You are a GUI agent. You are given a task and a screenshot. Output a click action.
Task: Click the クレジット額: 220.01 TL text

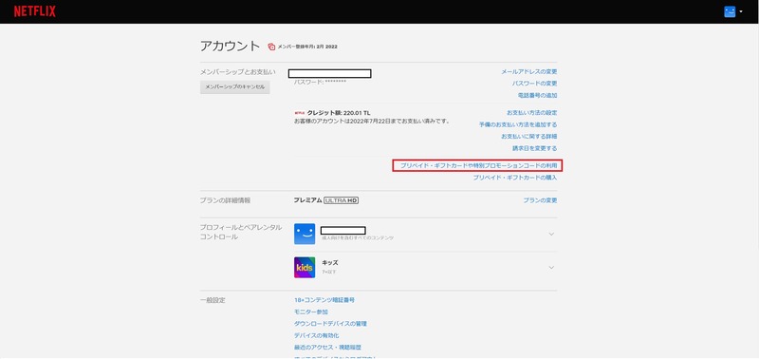click(339, 113)
